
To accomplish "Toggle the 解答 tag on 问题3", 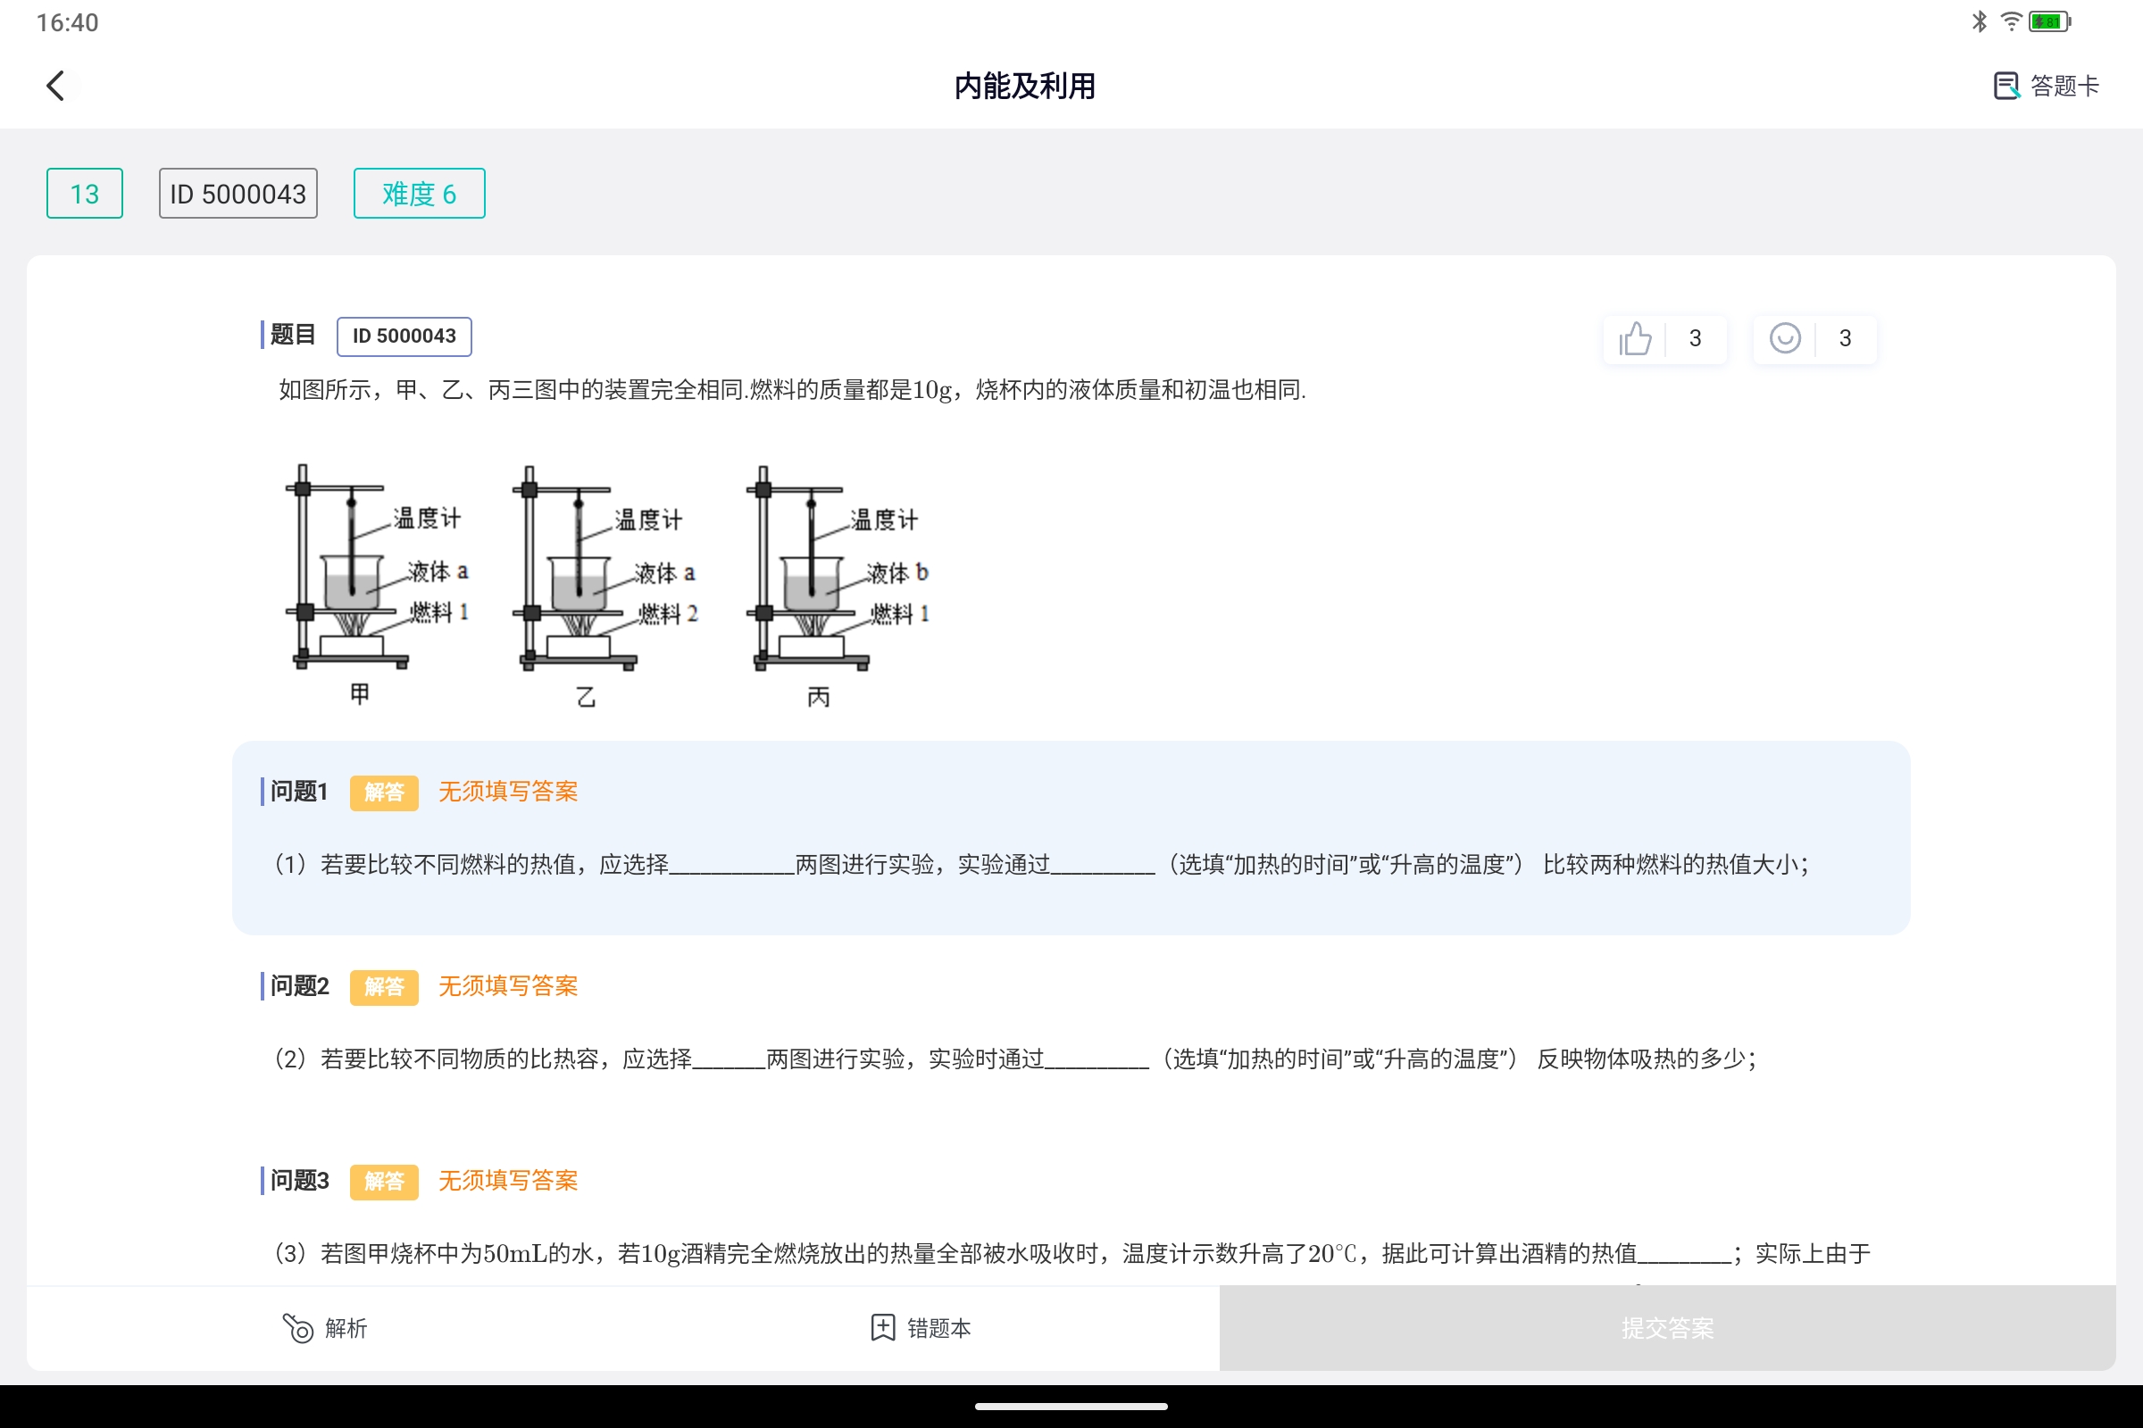I will 384,1181.
